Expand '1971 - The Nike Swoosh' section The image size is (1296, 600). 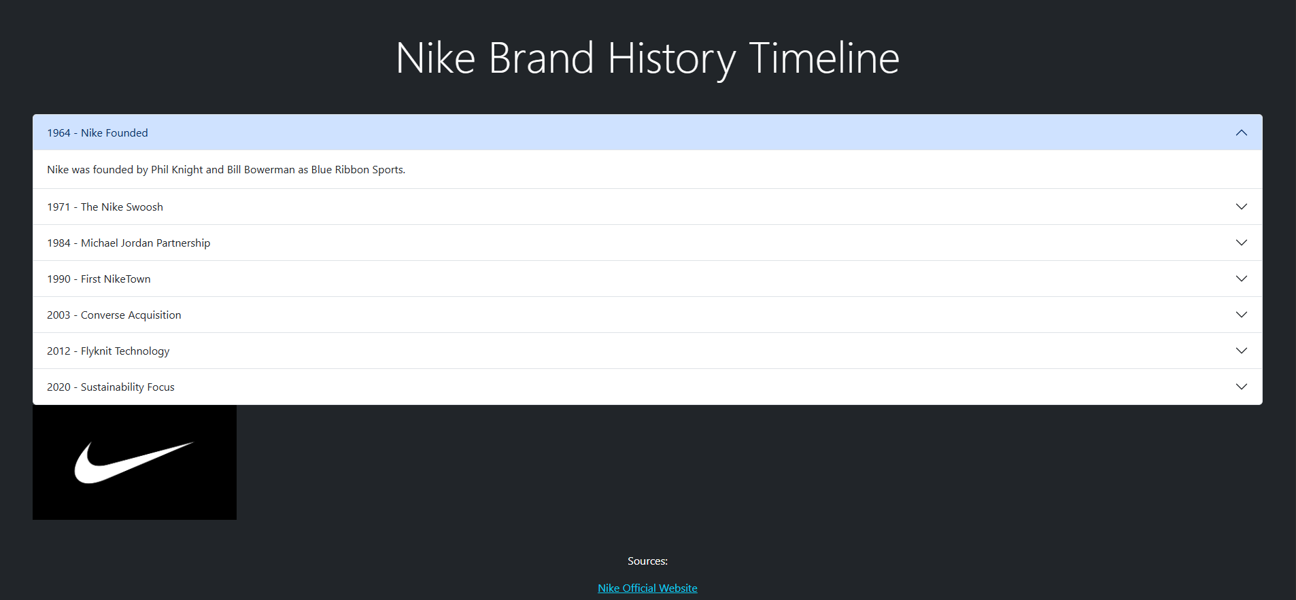pos(105,207)
